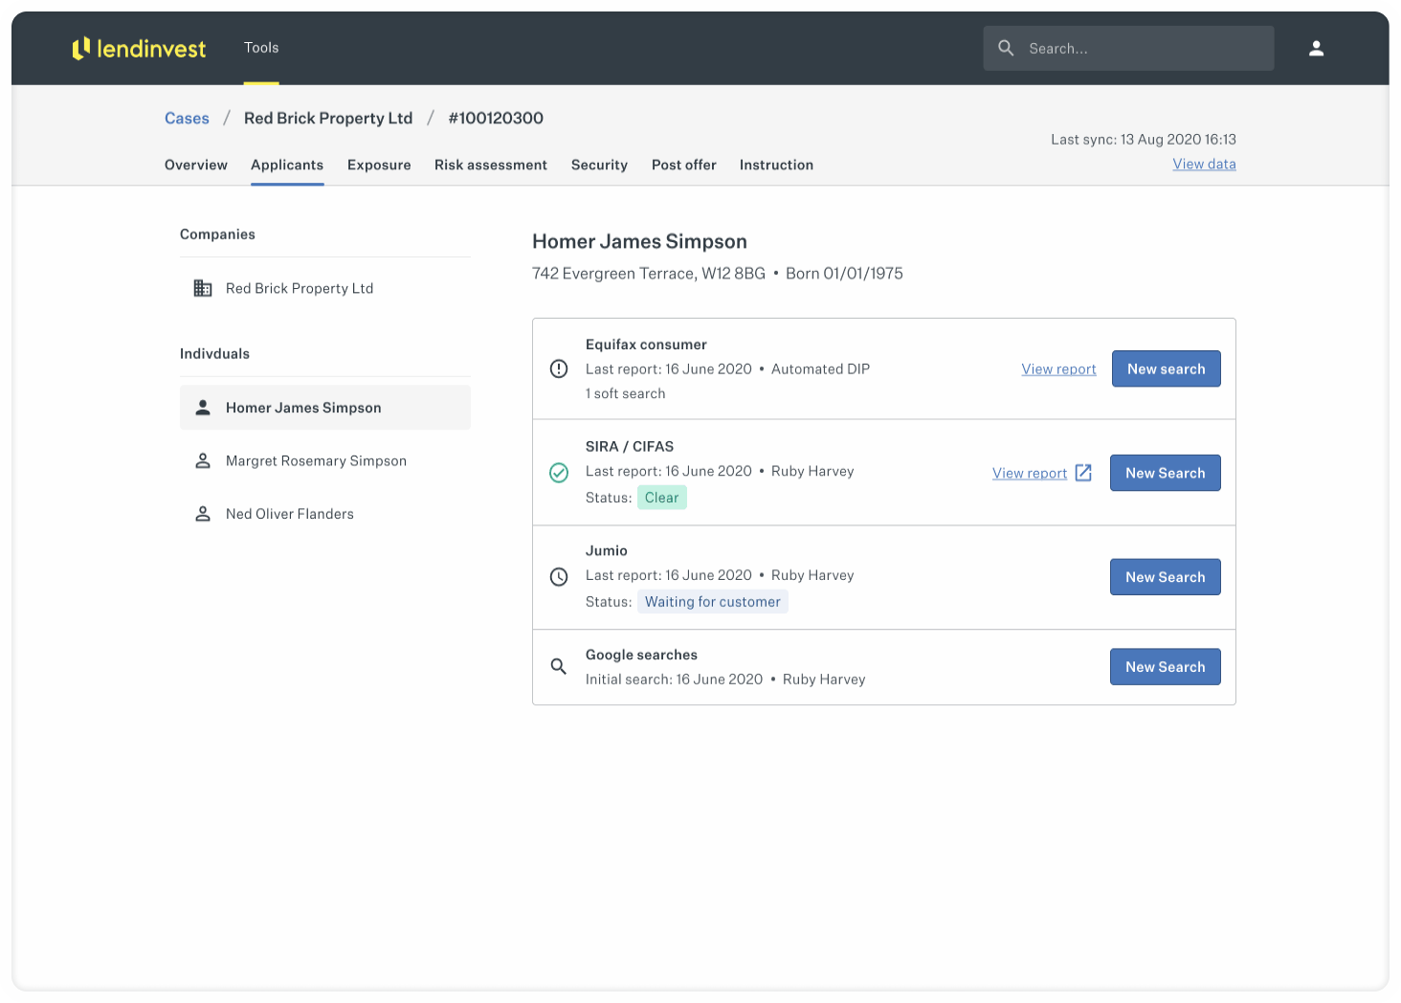Click the Jumio clock status icon
Image resolution: width=1401 pixels, height=1003 pixels.
point(559,577)
